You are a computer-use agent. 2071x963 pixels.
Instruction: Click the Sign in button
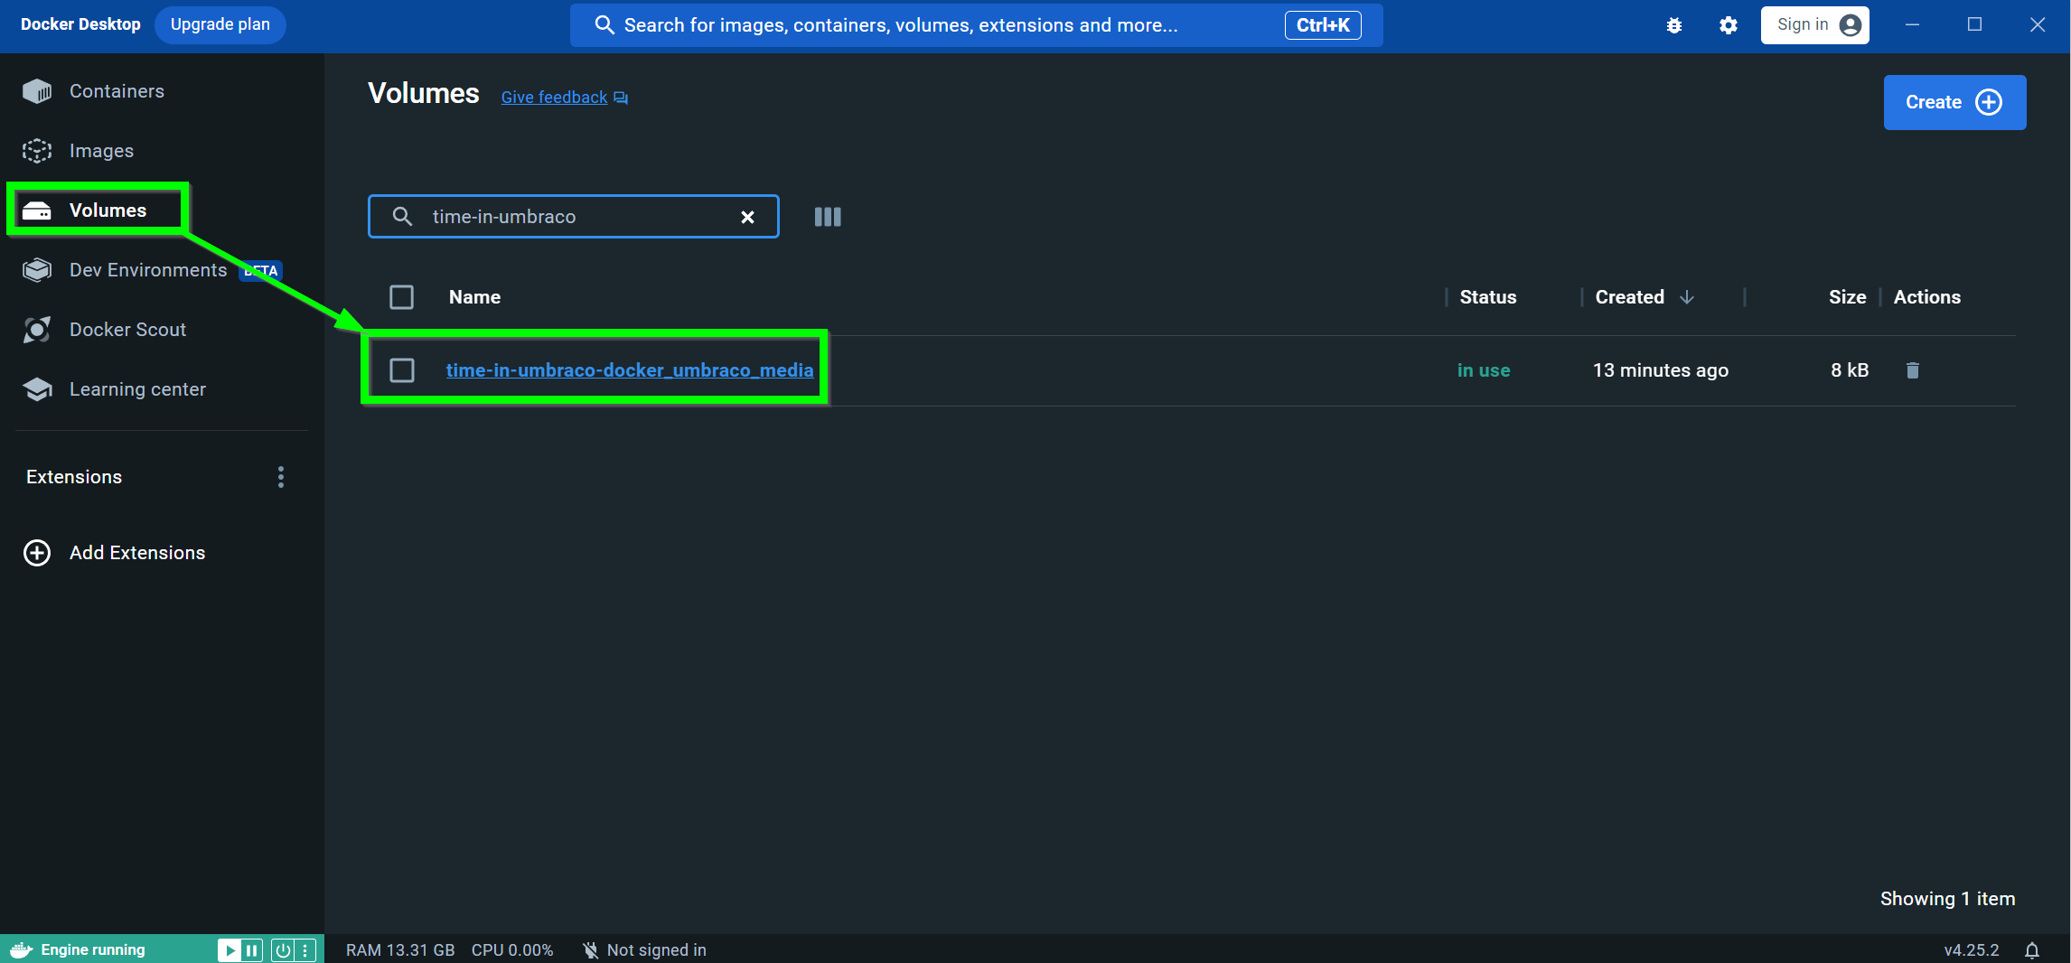[1814, 25]
